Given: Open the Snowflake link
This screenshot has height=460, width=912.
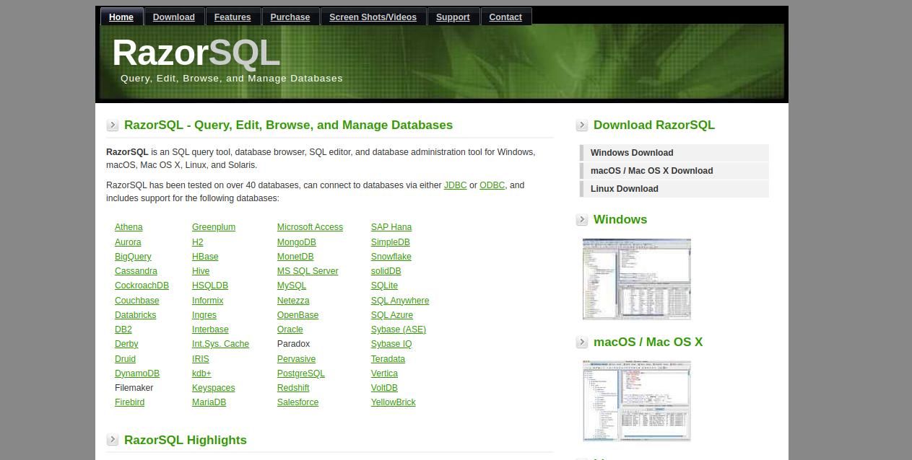Looking at the screenshot, I should (391, 257).
